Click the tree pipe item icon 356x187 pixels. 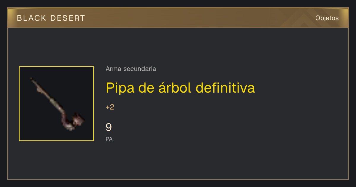56,104
